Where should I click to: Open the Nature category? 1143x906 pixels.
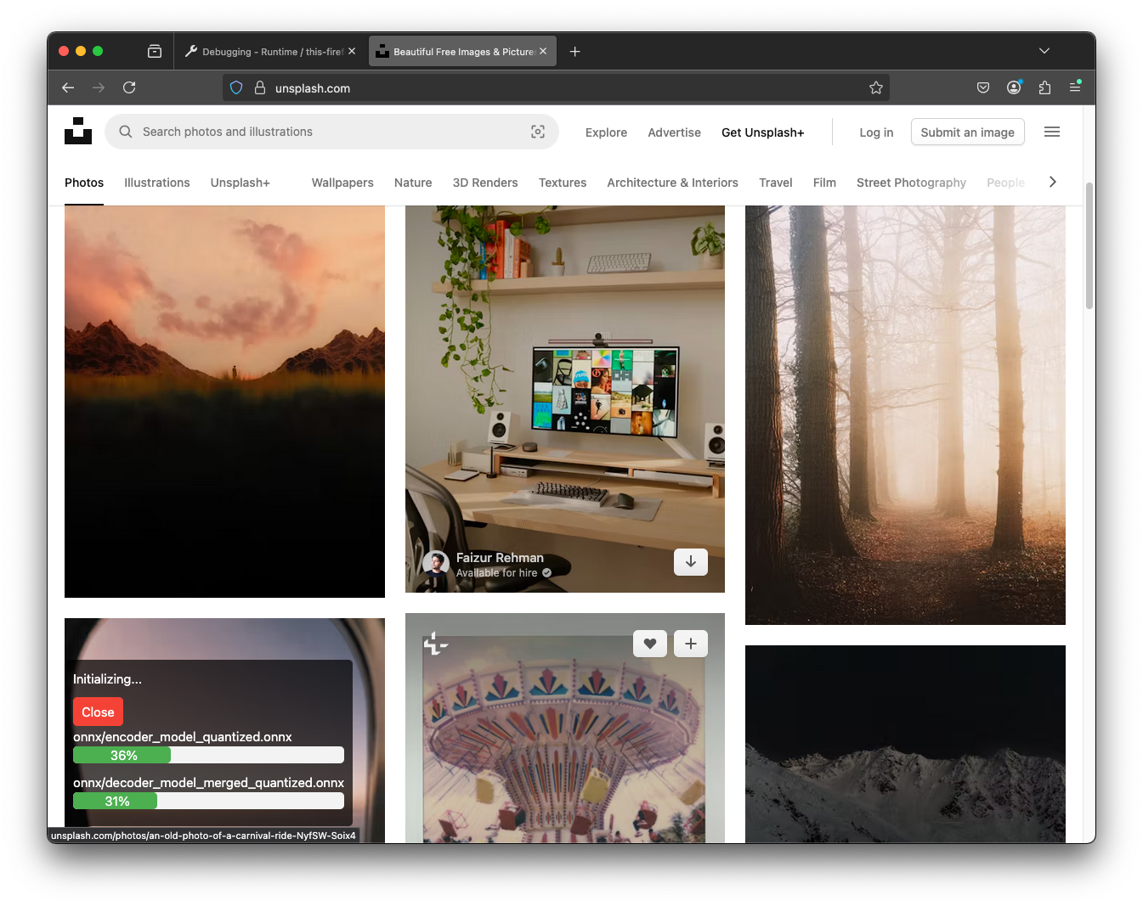click(x=413, y=183)
